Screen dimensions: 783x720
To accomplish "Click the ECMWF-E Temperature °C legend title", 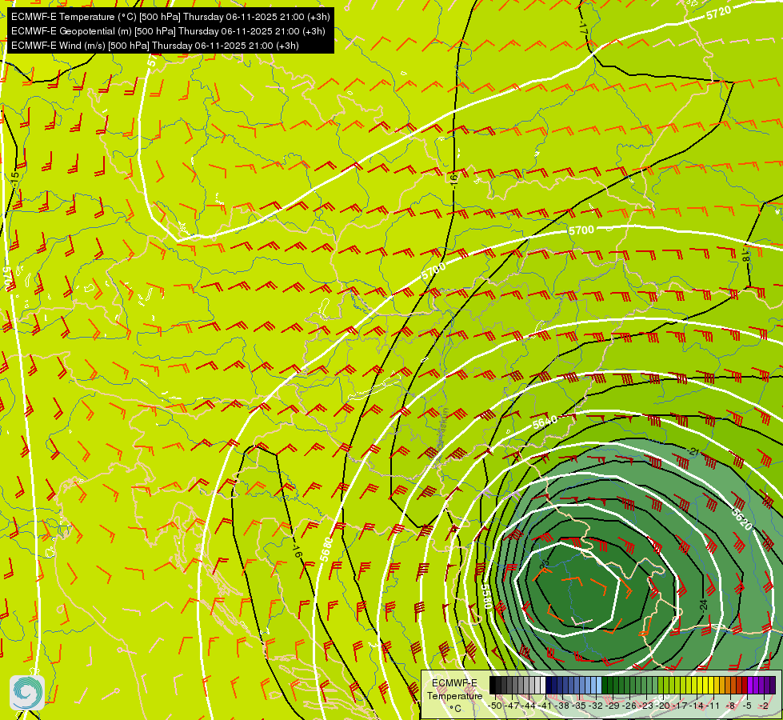I will pyautogui.click(x=455, y=695).
